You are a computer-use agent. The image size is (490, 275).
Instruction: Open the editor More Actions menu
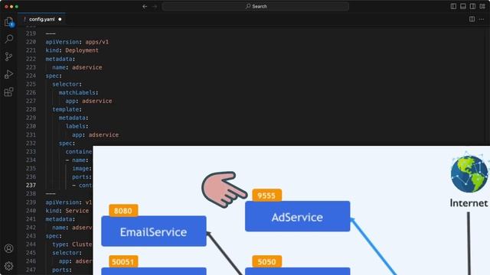coord(482,19)
